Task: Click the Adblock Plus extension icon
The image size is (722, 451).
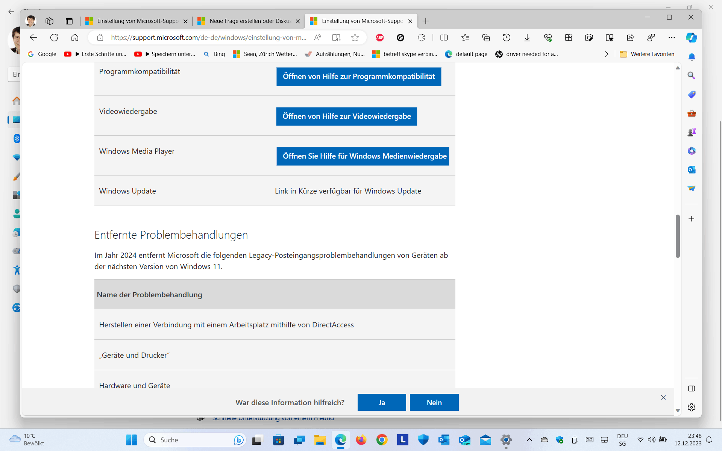Action: (x=380, y=38)
